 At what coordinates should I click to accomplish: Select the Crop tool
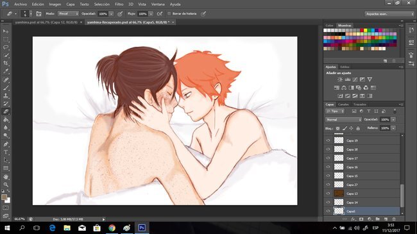[x=6, y=63]
